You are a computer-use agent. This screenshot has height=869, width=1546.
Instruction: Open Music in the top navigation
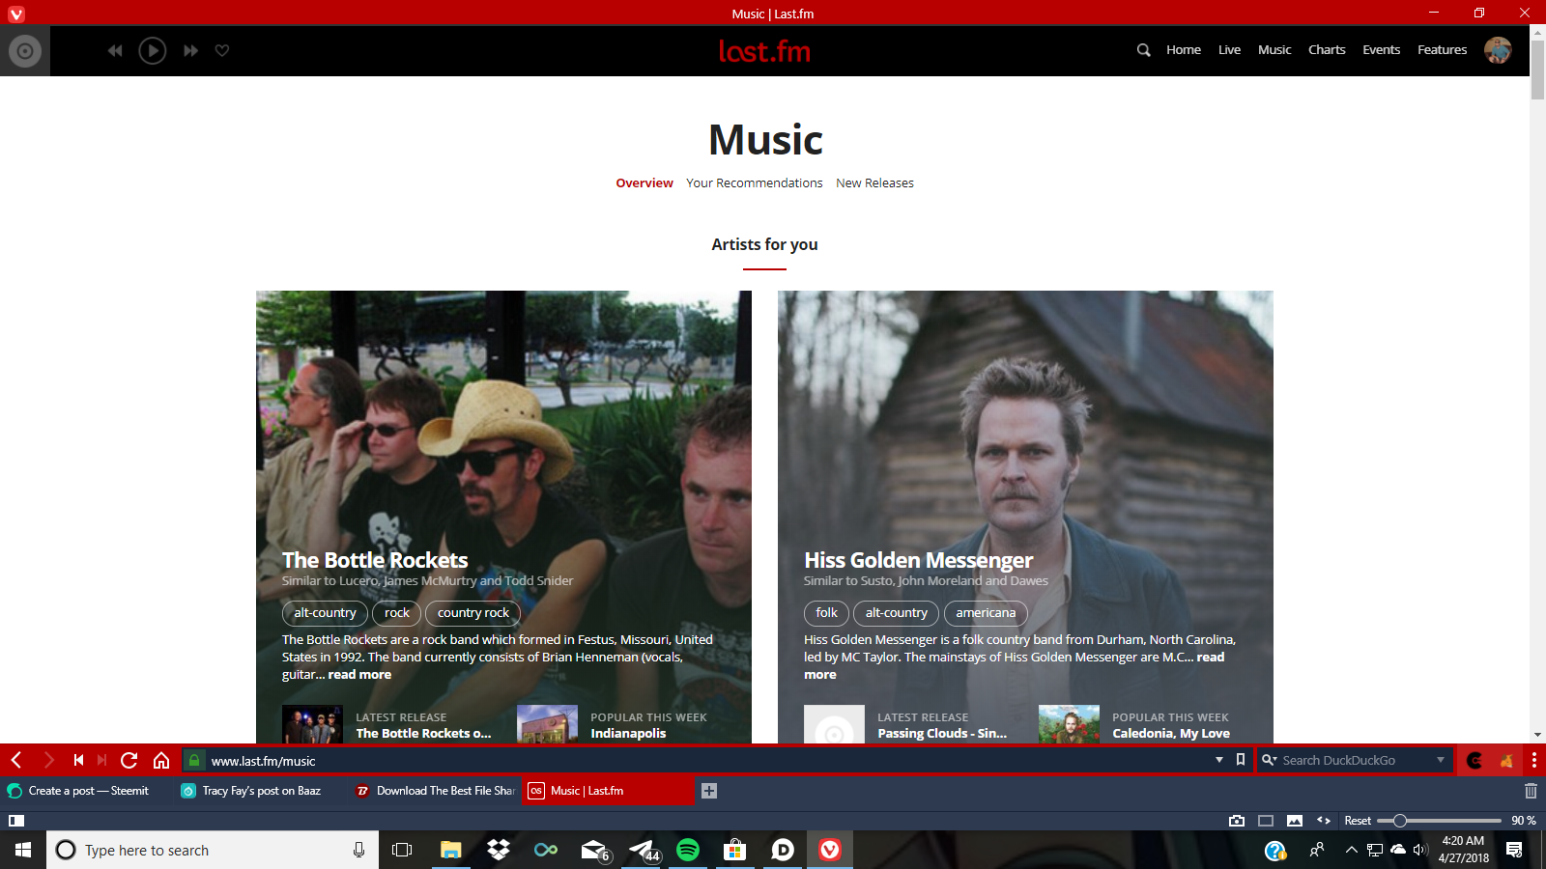coord(1274,50)
